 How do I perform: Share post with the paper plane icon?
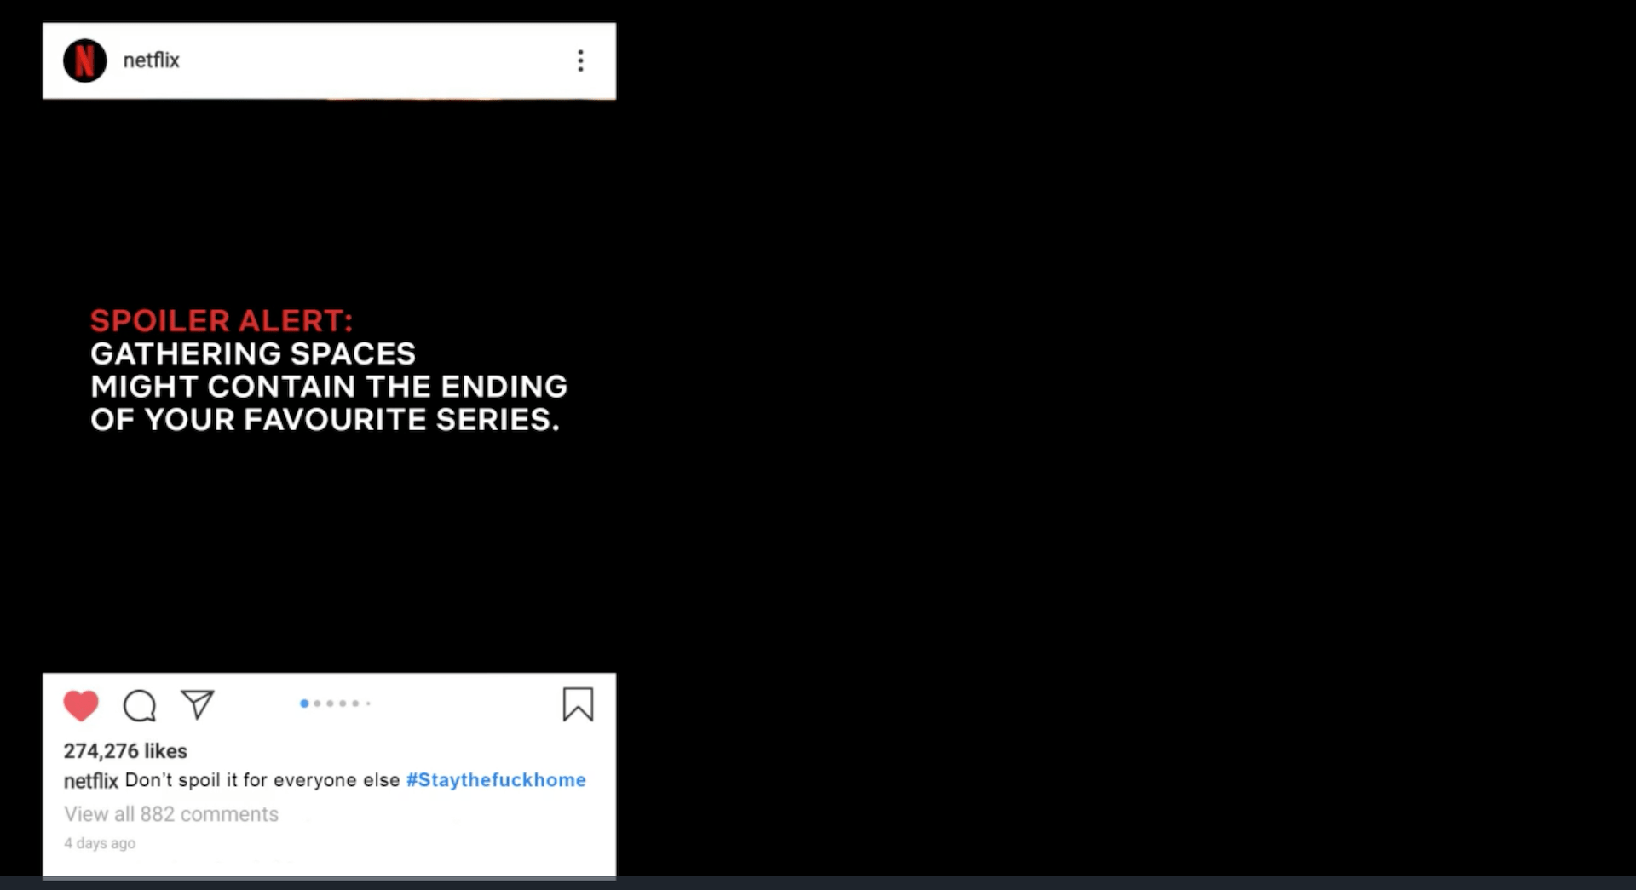point(198,704)
